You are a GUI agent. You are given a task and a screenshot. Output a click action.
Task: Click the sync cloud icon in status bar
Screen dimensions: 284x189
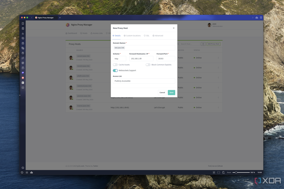point(31,172)
